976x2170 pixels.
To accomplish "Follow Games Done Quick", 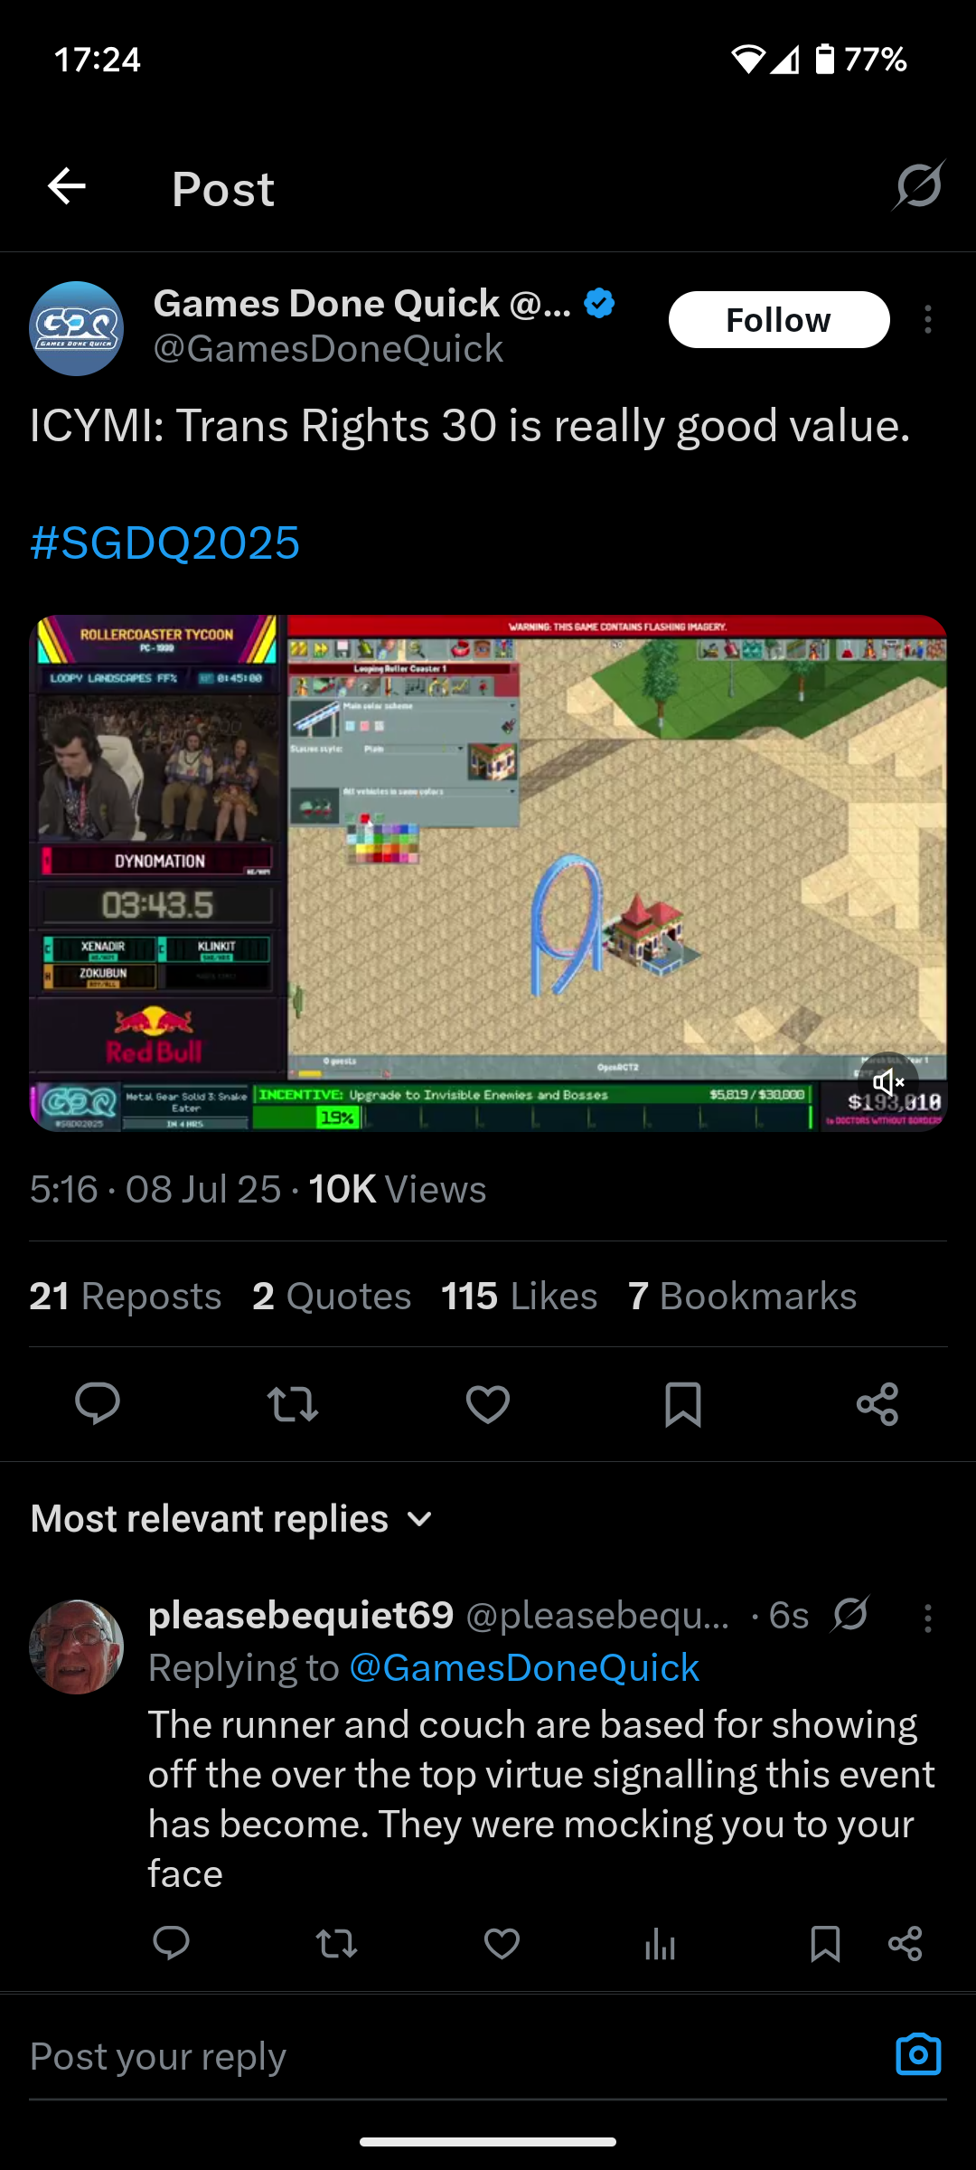I will pyautogui.click(x=779, y=320).
